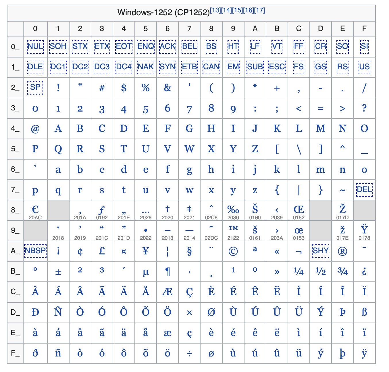Viewport: 389px width, 372px height.
Task: Select the BEL control character link
Action: pos(189,47)
